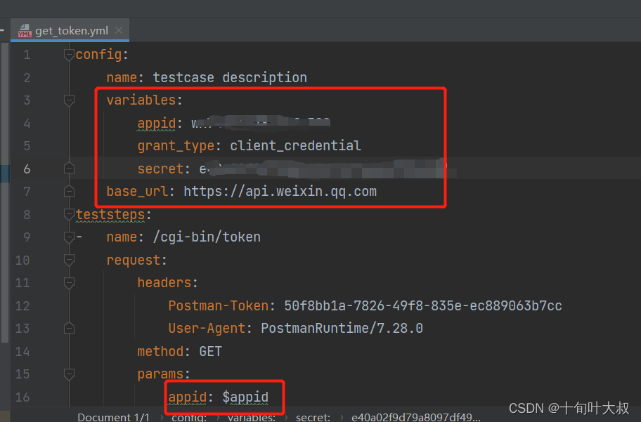This screenshot has height=422, width=641.
Task: Click the 'PostmanRuntime/7.28.0' value
Action: point(342,329)
